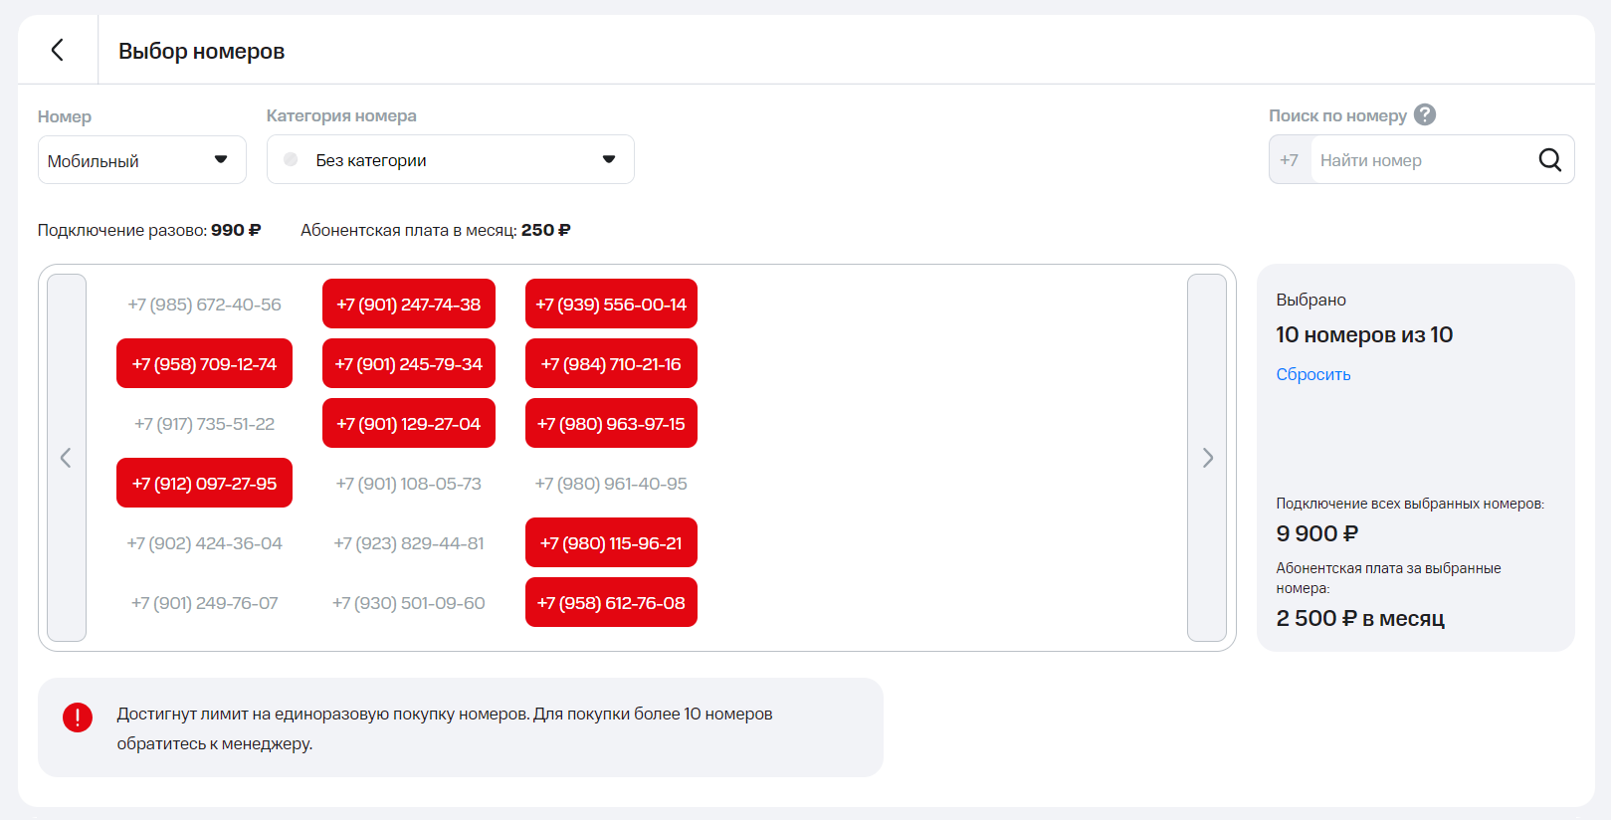Unselect number +7 (980) 115-96-21
The height and width of the screenshot is (820, 1611).
pos(611,543)
